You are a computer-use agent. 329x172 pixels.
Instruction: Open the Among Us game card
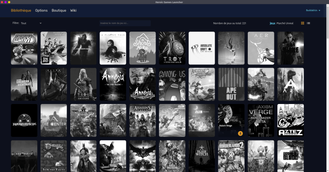click(x=172, y=84)
